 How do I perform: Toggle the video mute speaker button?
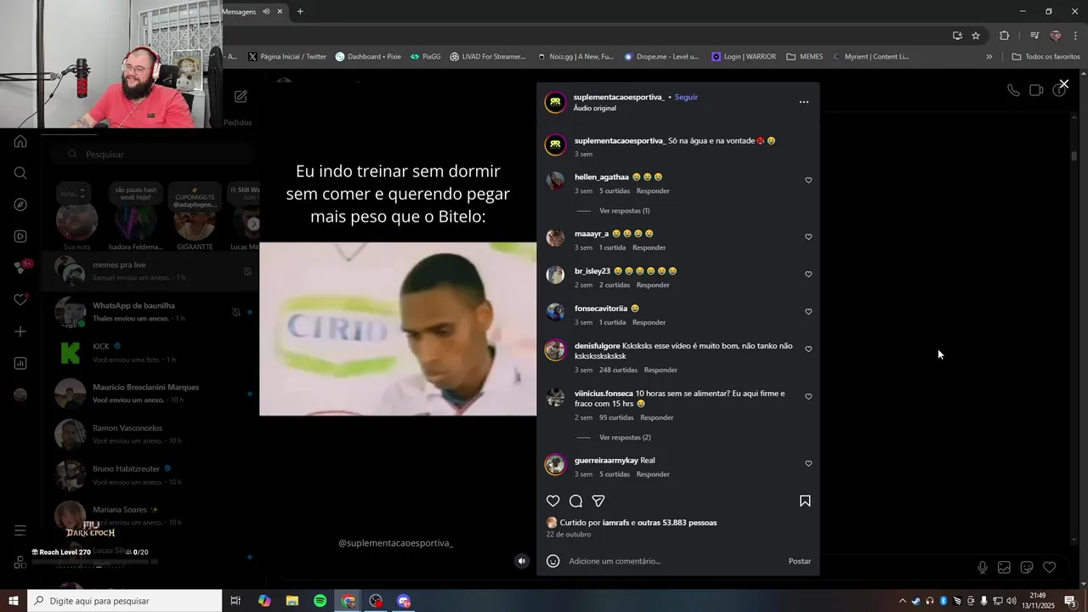(522, 561)
